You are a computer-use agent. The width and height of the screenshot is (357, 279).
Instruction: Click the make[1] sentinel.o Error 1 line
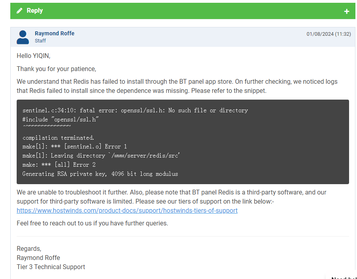point(75,146)
